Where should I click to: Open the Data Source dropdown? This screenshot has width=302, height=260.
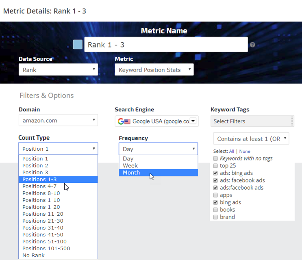(x=58, y=69)
